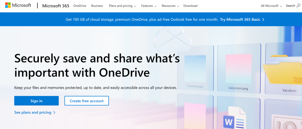
Task: Expand the Plans and pricing menu
Action: (122, 6)
